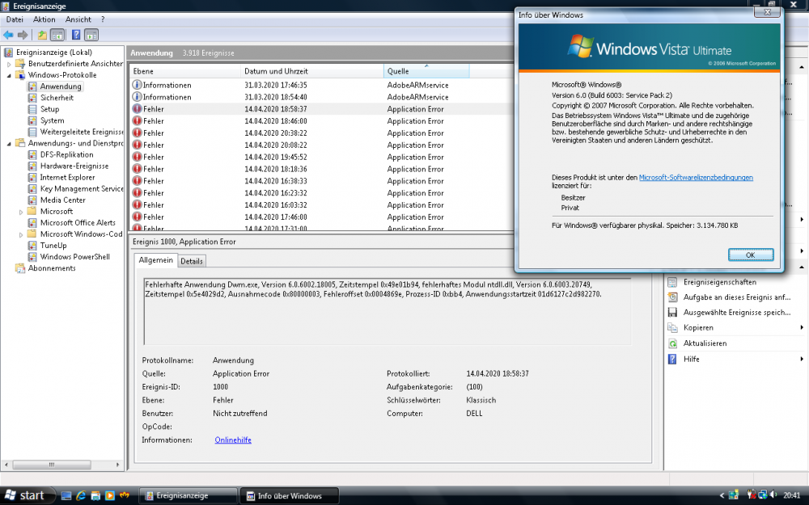
Task: Expand the Microsoft folder in the tree
Action: pos(21,212)
